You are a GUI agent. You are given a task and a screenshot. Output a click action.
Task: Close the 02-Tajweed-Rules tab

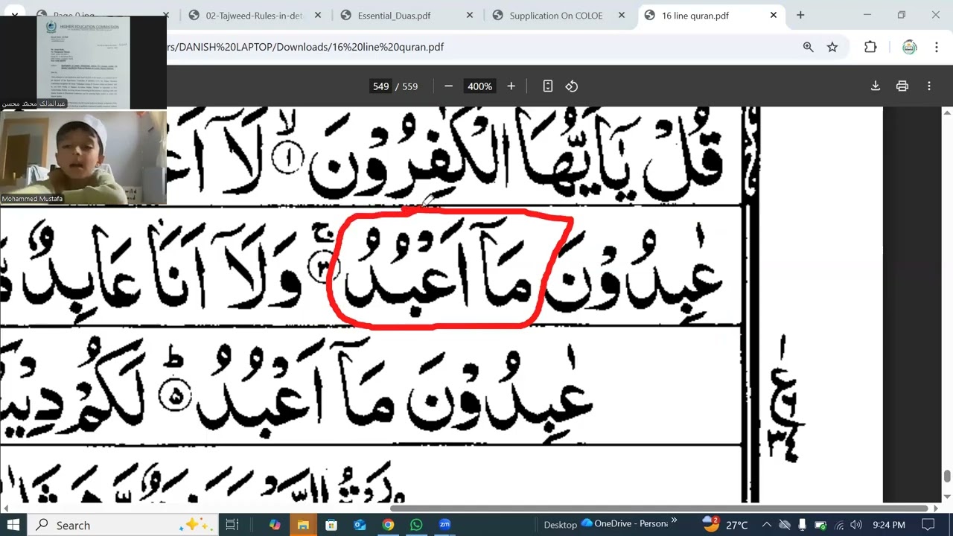pos(318,16)
